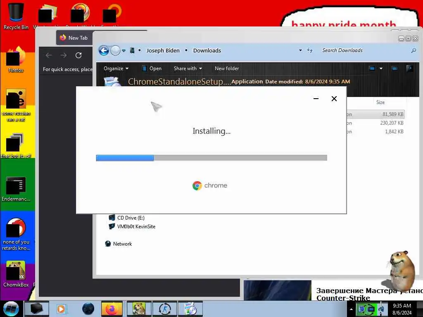Minimize the Chrome installer dialog
This screenshot has height=317, width=423.
click(x=316, y=99)
